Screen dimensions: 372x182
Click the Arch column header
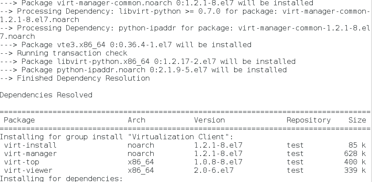137,120
